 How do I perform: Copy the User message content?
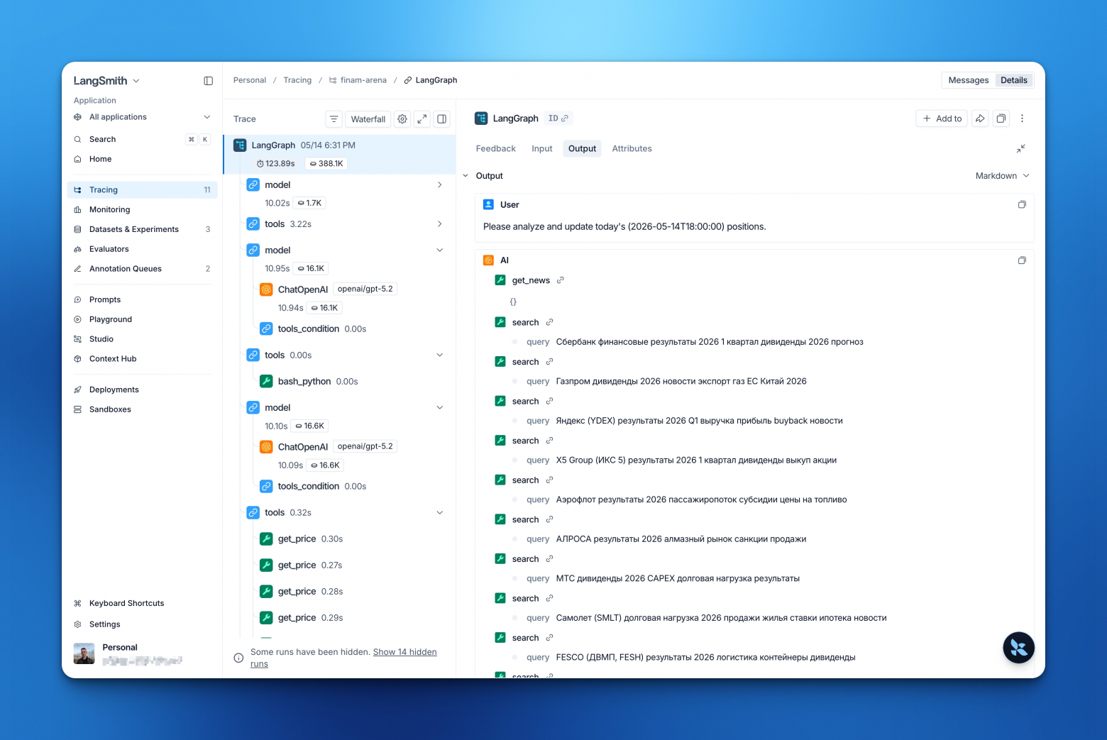[1022, 204]
